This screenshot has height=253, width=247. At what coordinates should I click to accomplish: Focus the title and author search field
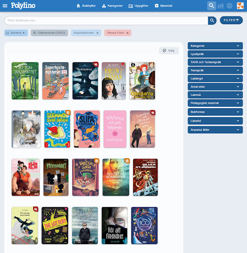click(106, 20)
